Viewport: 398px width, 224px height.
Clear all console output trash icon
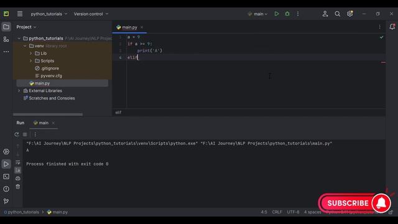coord(18,187)
